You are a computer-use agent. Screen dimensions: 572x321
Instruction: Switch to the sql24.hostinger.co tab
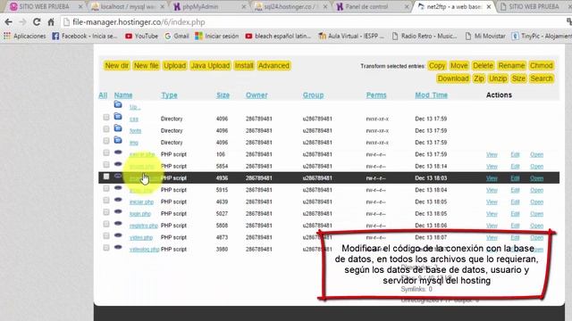290,6
